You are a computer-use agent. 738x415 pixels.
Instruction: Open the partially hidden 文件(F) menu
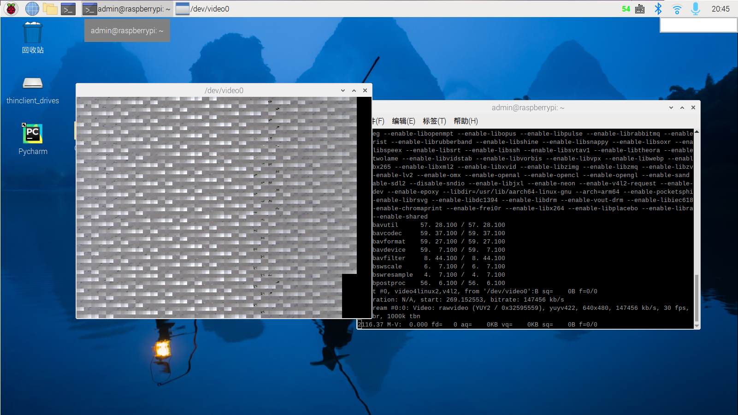click(x=378, y=121)
